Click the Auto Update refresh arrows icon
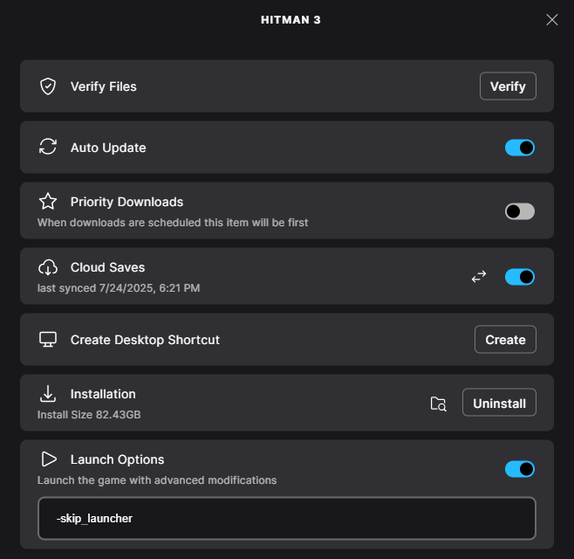This screenshot has height=559, width=574. click(48, 148)
